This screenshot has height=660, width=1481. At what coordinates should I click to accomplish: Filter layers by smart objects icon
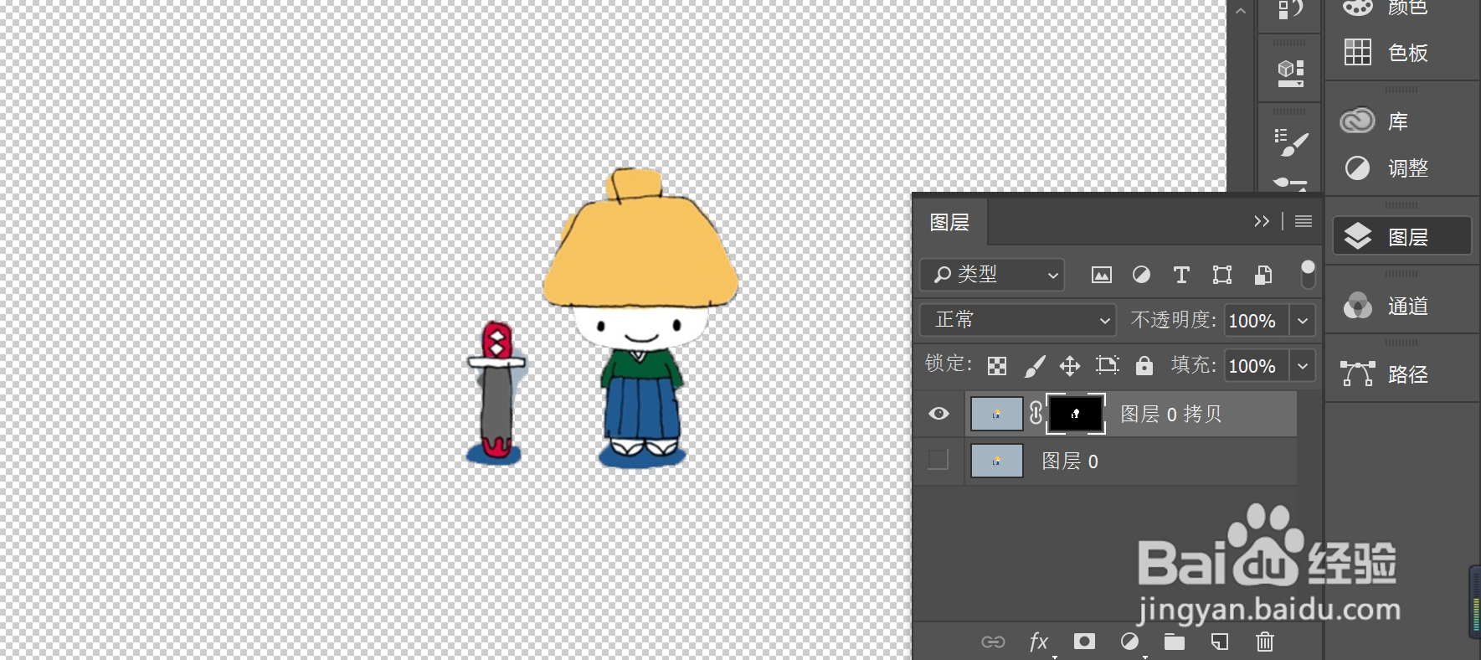pos(1263,275)
